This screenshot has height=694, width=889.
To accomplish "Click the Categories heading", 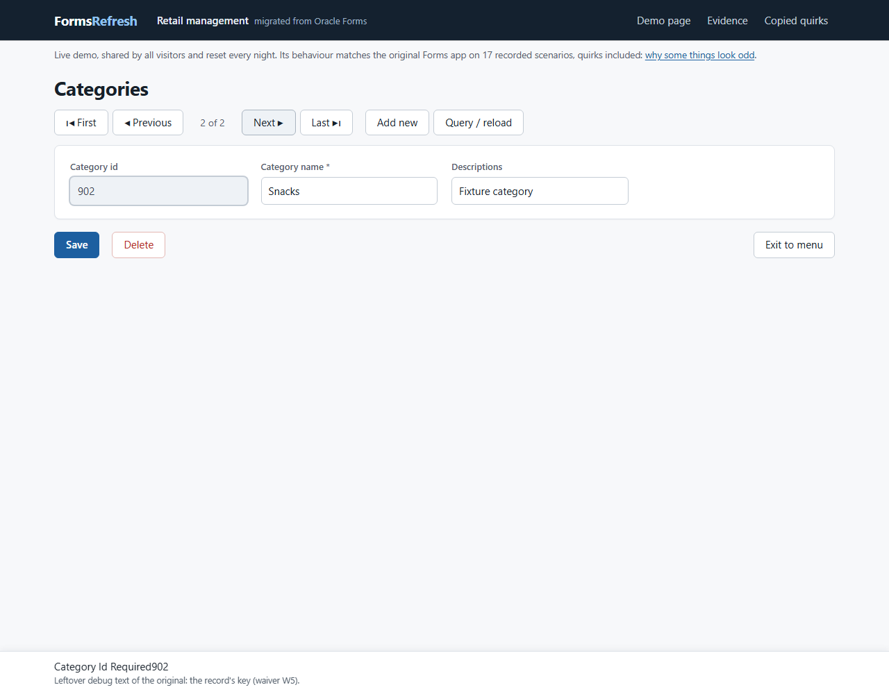I will [101, 90].
